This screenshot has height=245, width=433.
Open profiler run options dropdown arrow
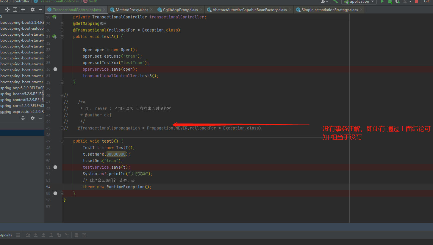410,2
